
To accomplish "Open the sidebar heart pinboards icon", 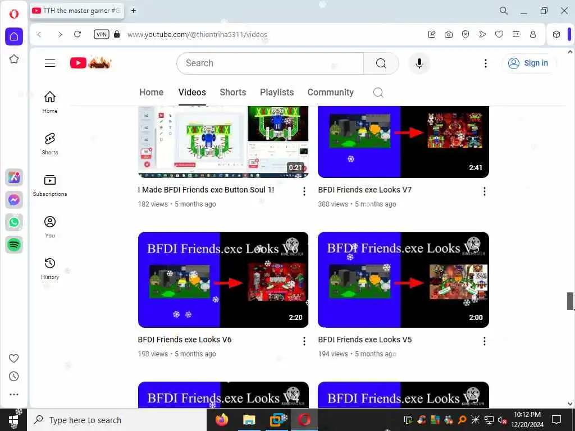I will pyautogui.click(x=13, y=358).
